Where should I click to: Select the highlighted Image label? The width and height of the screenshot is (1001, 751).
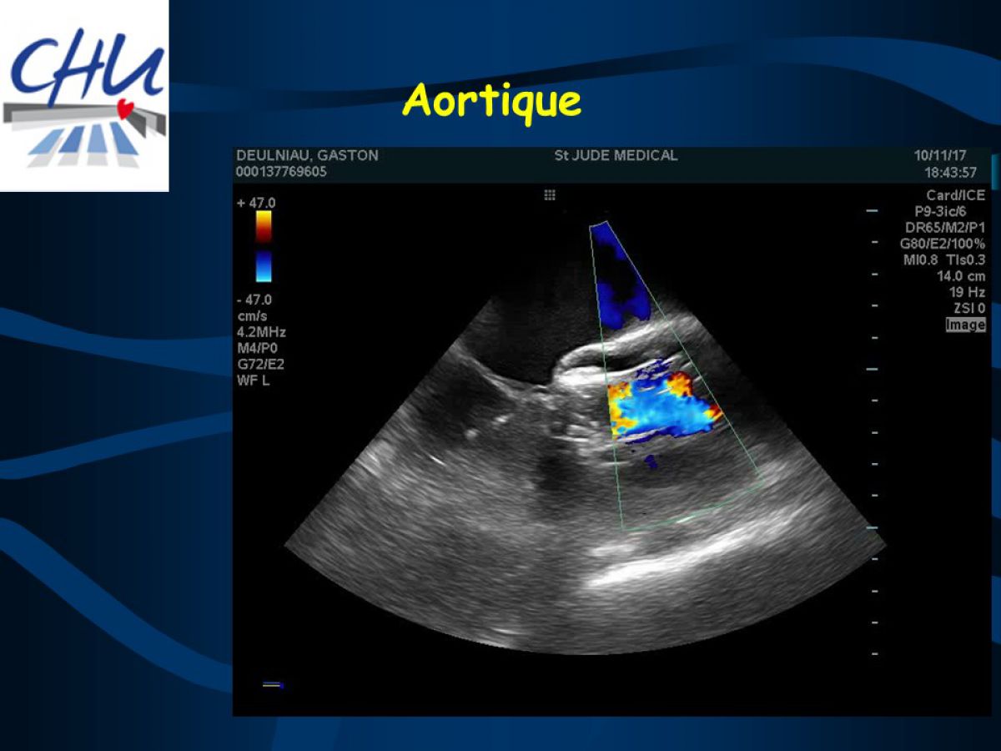tap(965, 325)
